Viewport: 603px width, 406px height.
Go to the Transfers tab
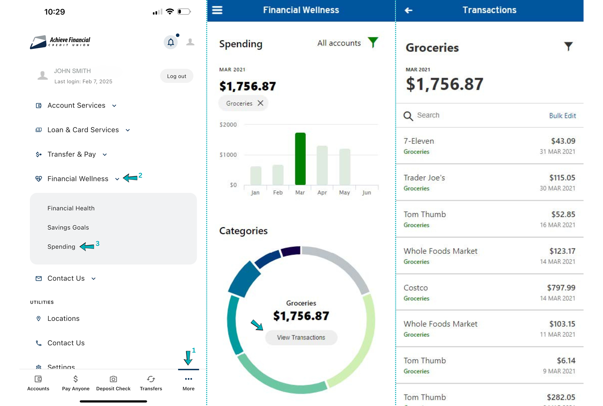tap(151, 383)
